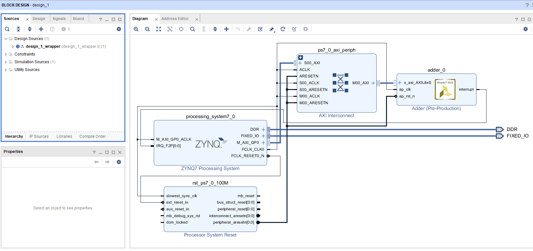Click the wrench Customize Block icon

249,29
